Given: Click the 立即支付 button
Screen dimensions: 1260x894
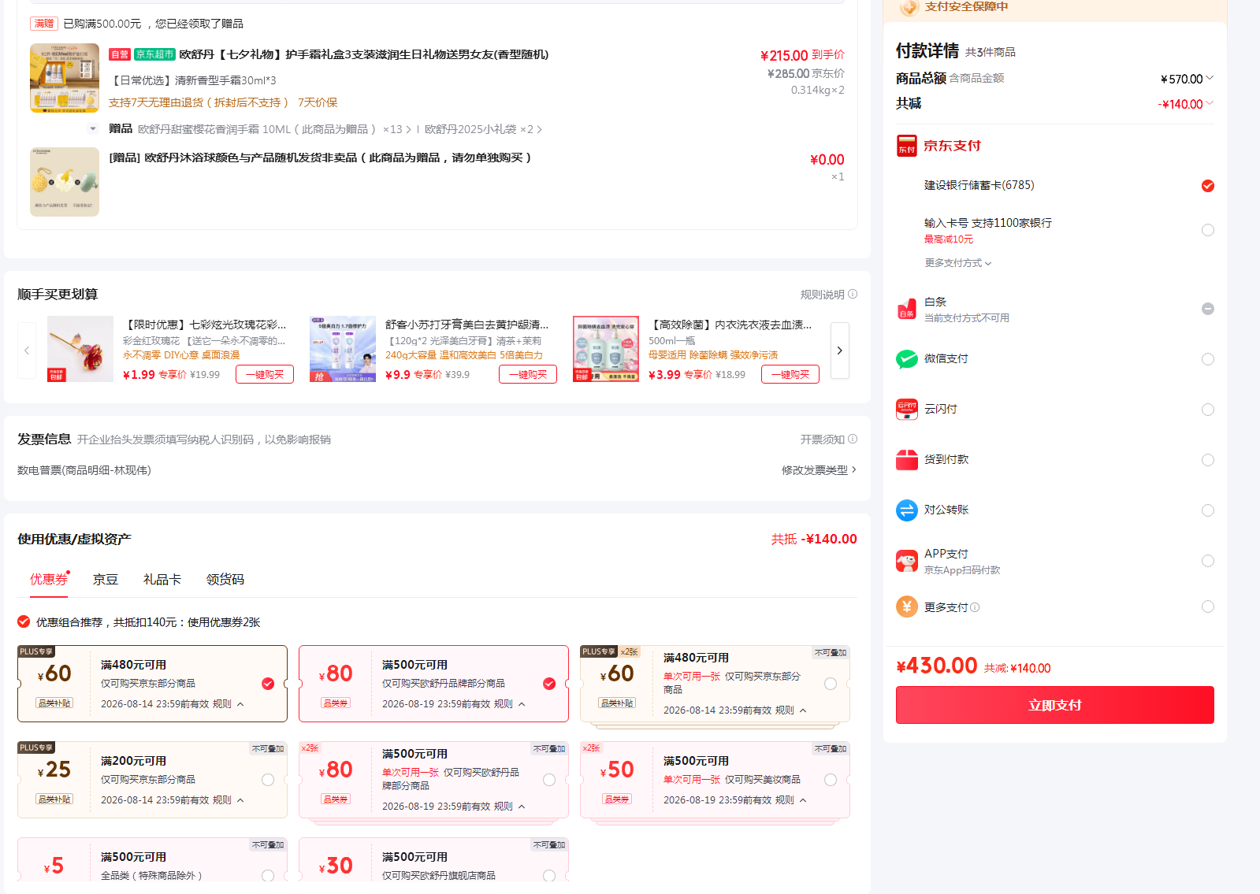Looking at the screenshot, I should (x=1054, y=705).
